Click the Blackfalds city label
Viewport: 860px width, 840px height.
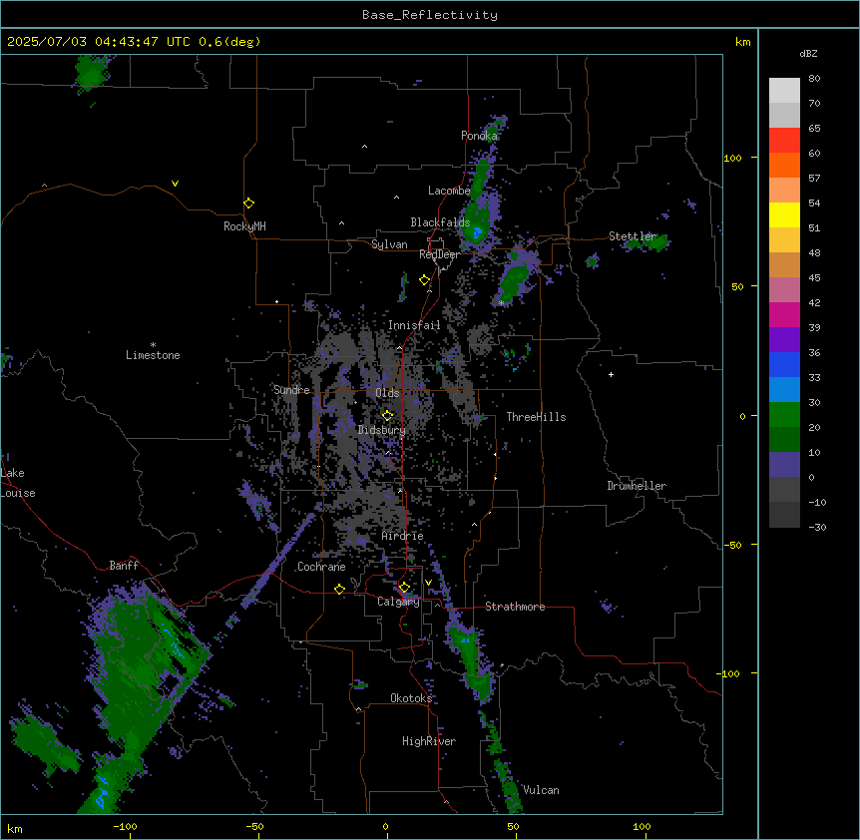[440, 222]
